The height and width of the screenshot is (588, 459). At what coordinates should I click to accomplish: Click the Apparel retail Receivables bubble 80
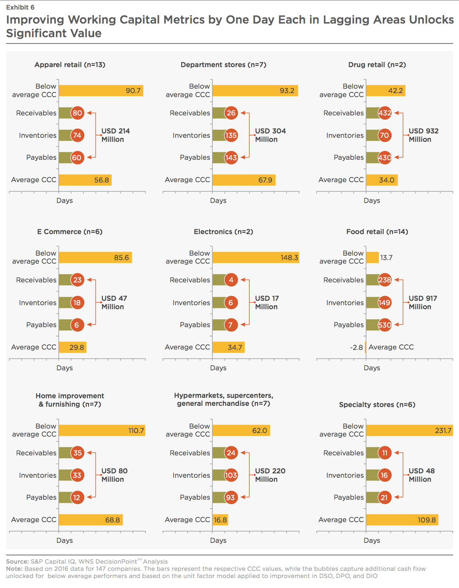tap(77, 113)
